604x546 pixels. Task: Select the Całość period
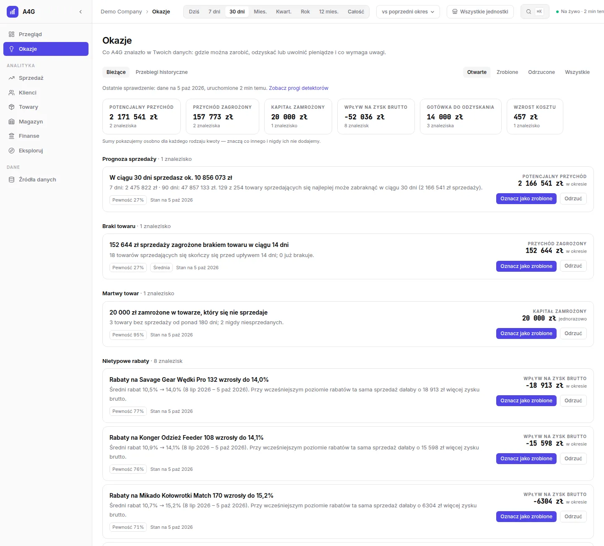pyautogui.click(x=356, y=12)
